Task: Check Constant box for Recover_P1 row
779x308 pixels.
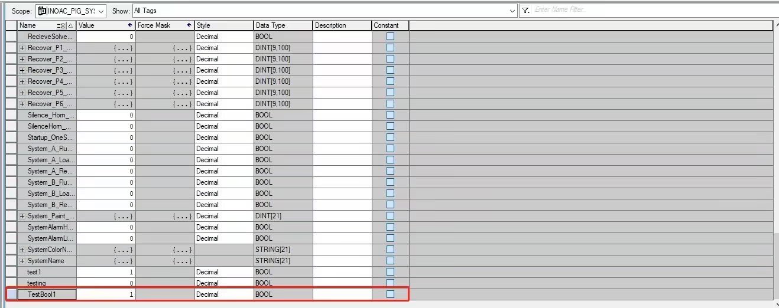Action: pos(390,48)
